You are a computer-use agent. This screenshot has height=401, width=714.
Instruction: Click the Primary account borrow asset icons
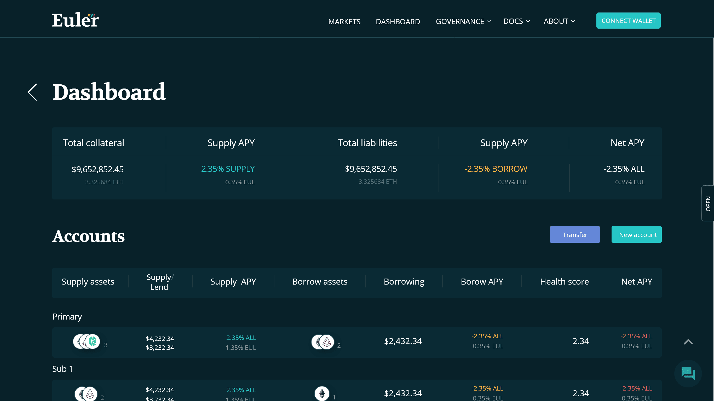click(323, 342)
